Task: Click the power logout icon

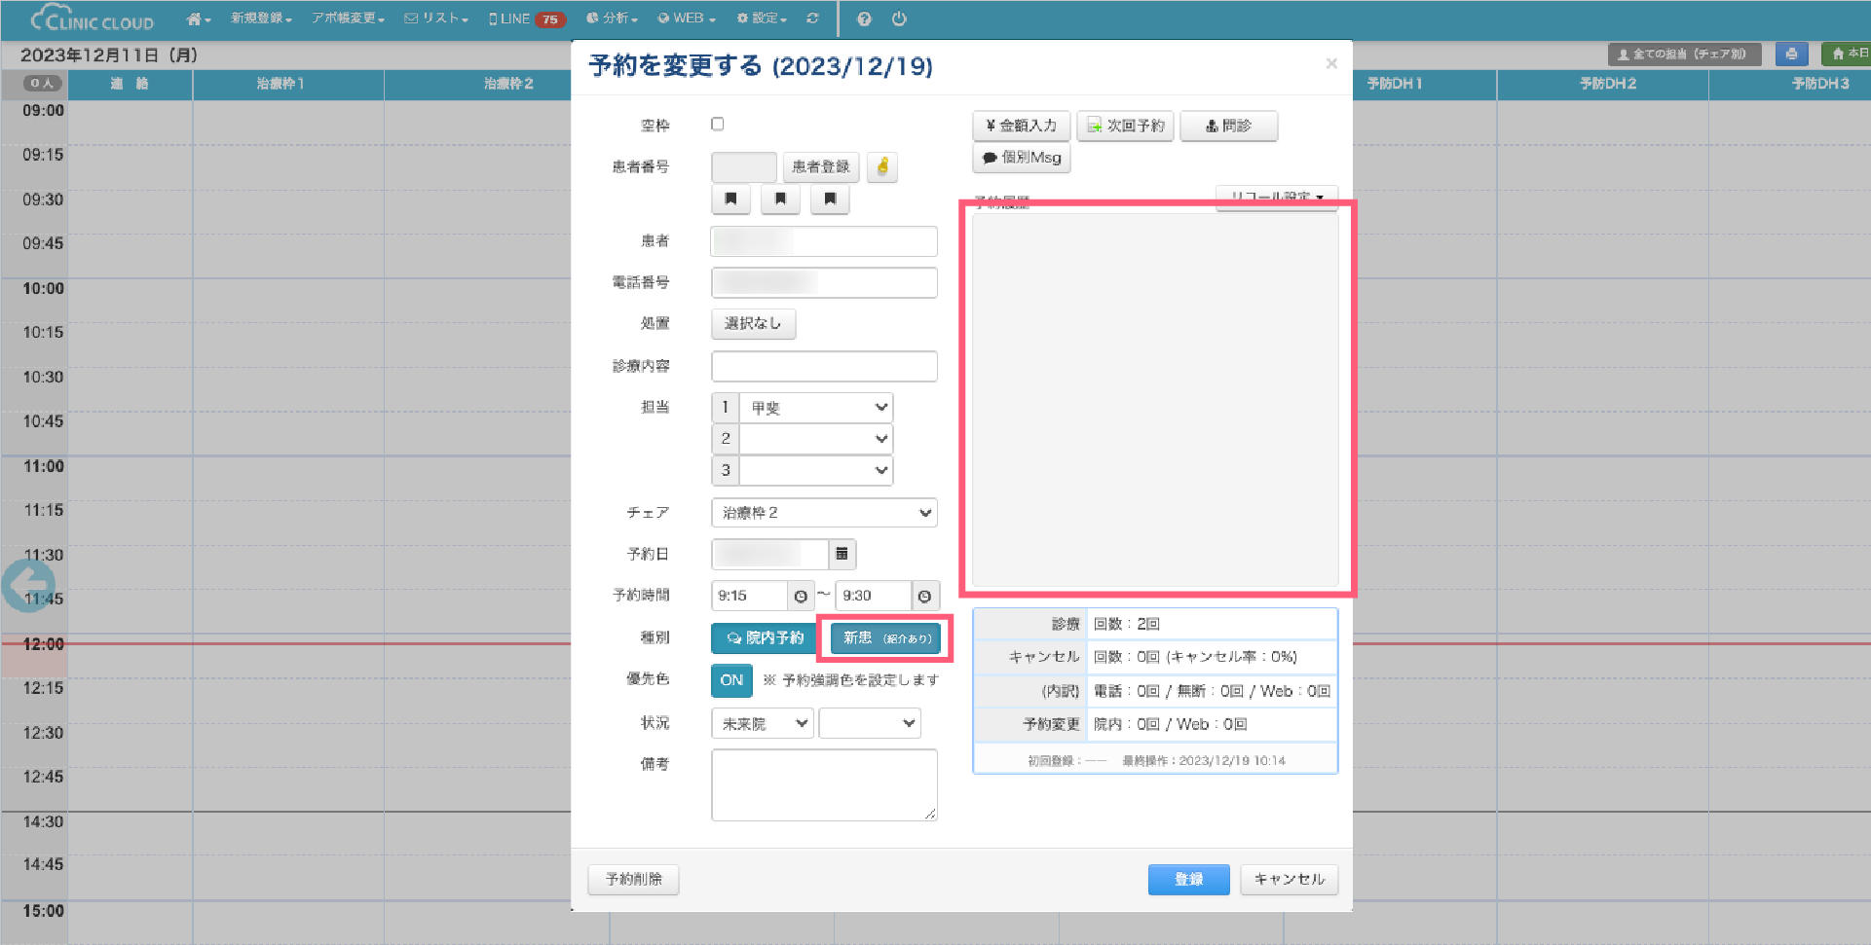Action: pyautogui.click(x=899, y=18)
